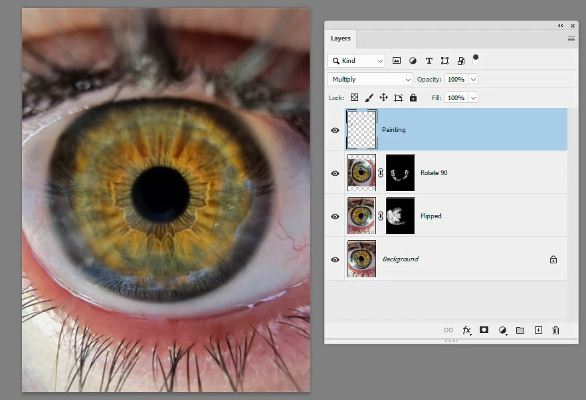Click the Opacity label
The image size is (586, 400).
(429, 79)
